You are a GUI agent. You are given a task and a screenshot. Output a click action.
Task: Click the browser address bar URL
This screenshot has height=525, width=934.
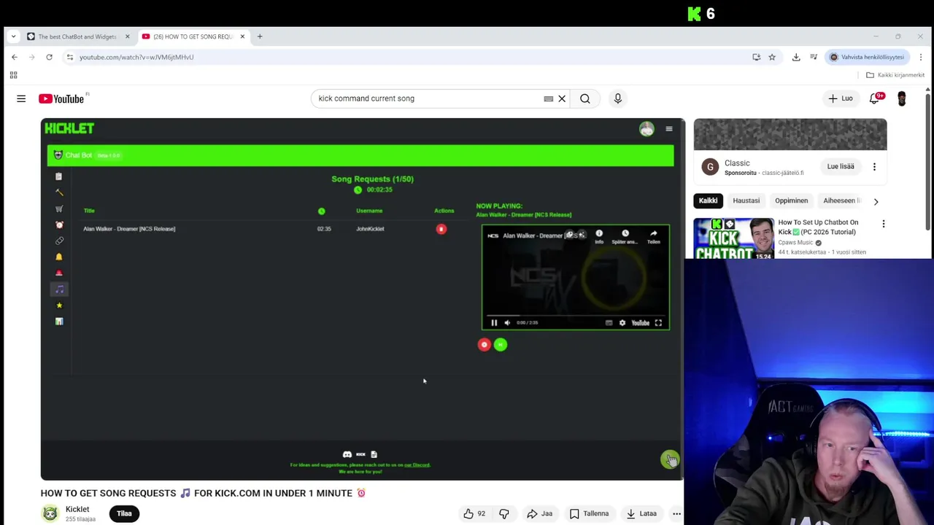[x=136, y=57]
